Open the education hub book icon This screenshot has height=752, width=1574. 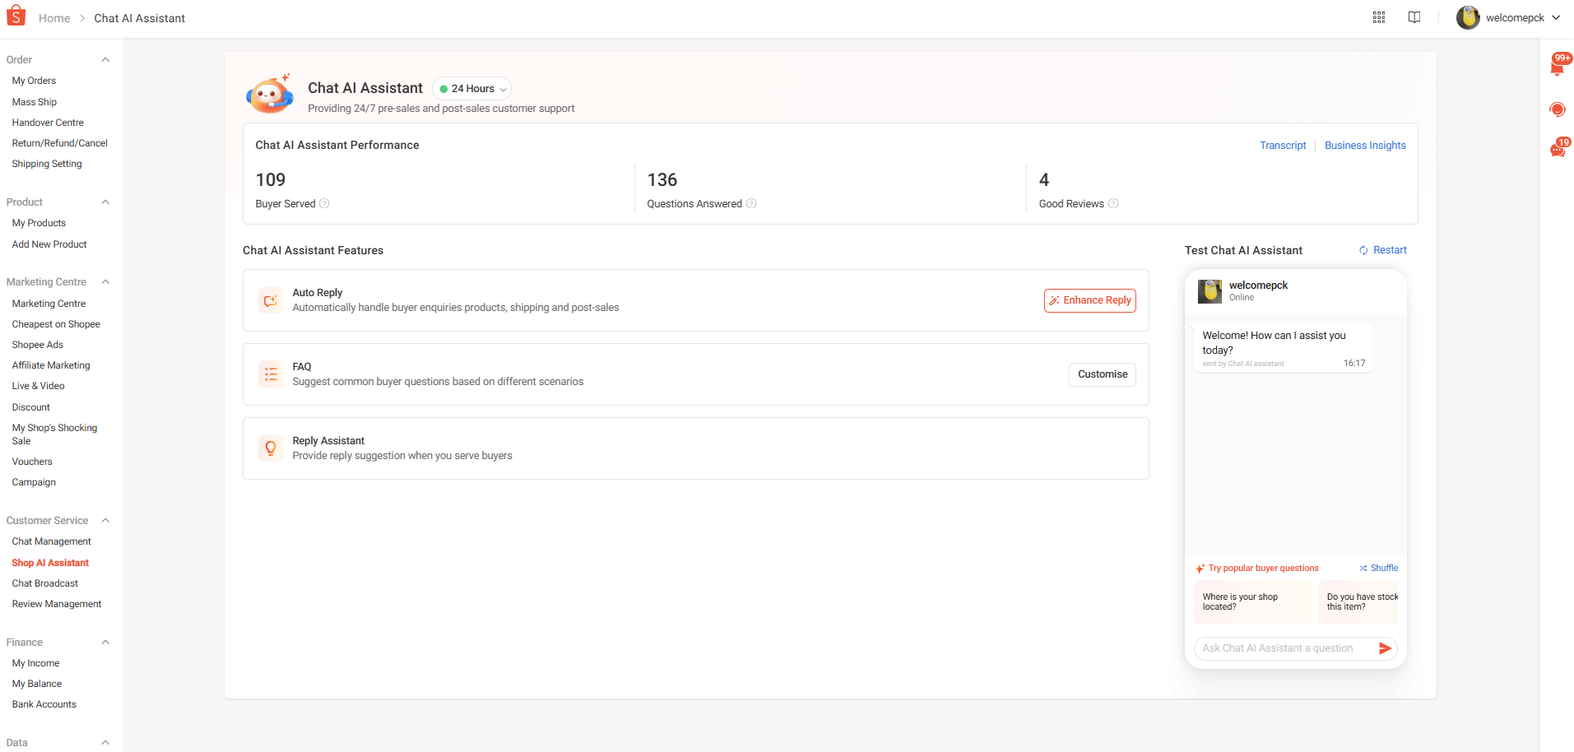1414,17
